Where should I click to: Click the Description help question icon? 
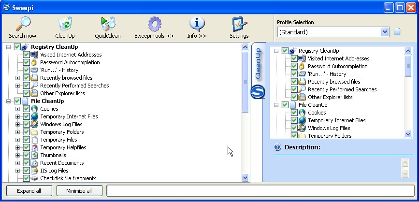[x=277, y=147]
